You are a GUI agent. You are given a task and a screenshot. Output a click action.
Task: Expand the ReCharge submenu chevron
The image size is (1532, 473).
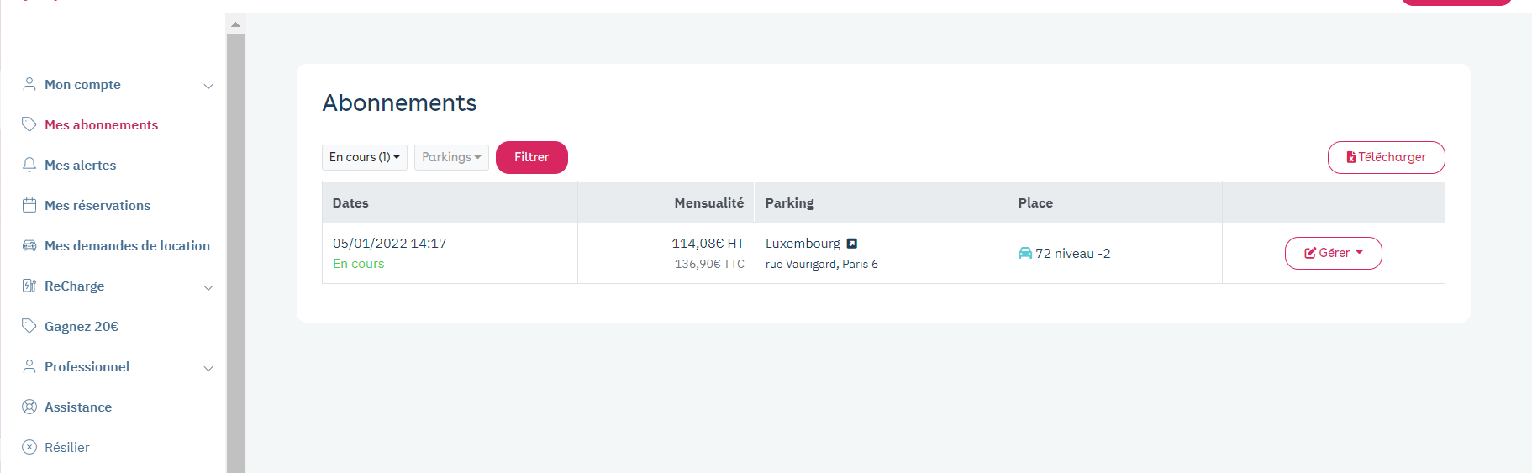coord(208,287)
